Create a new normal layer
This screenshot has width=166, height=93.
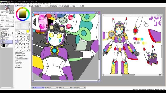(2, 33)
